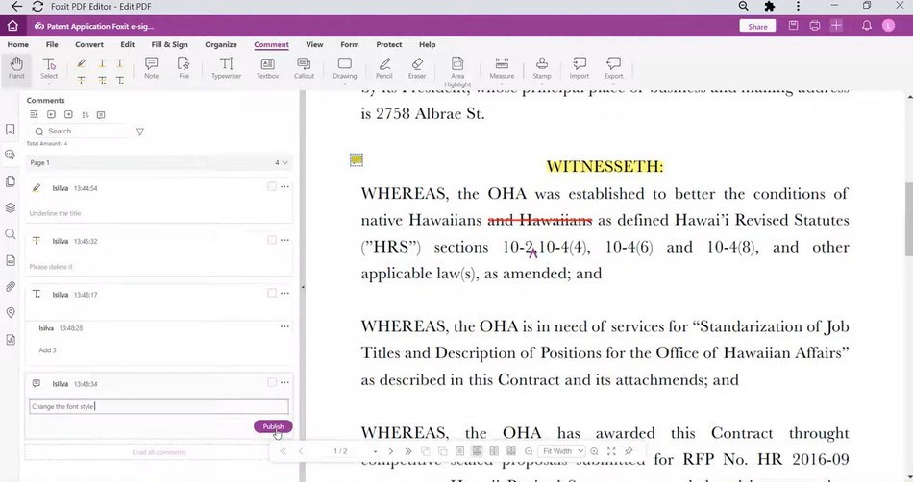Activate the Pencil drawing tool

coord(383,68)
